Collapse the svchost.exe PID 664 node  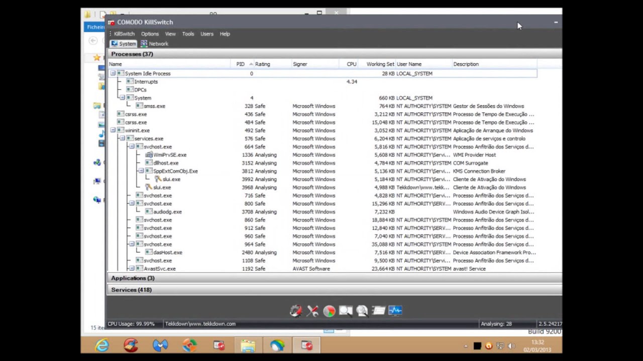pos(132,146)
